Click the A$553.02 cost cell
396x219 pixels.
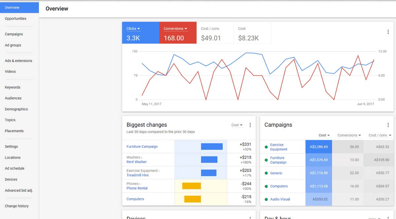tap(319, 199)
